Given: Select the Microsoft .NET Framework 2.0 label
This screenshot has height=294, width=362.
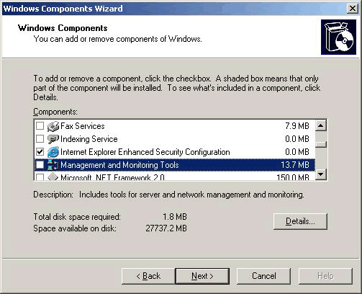Looking at the screenshot, I should 112,177.
